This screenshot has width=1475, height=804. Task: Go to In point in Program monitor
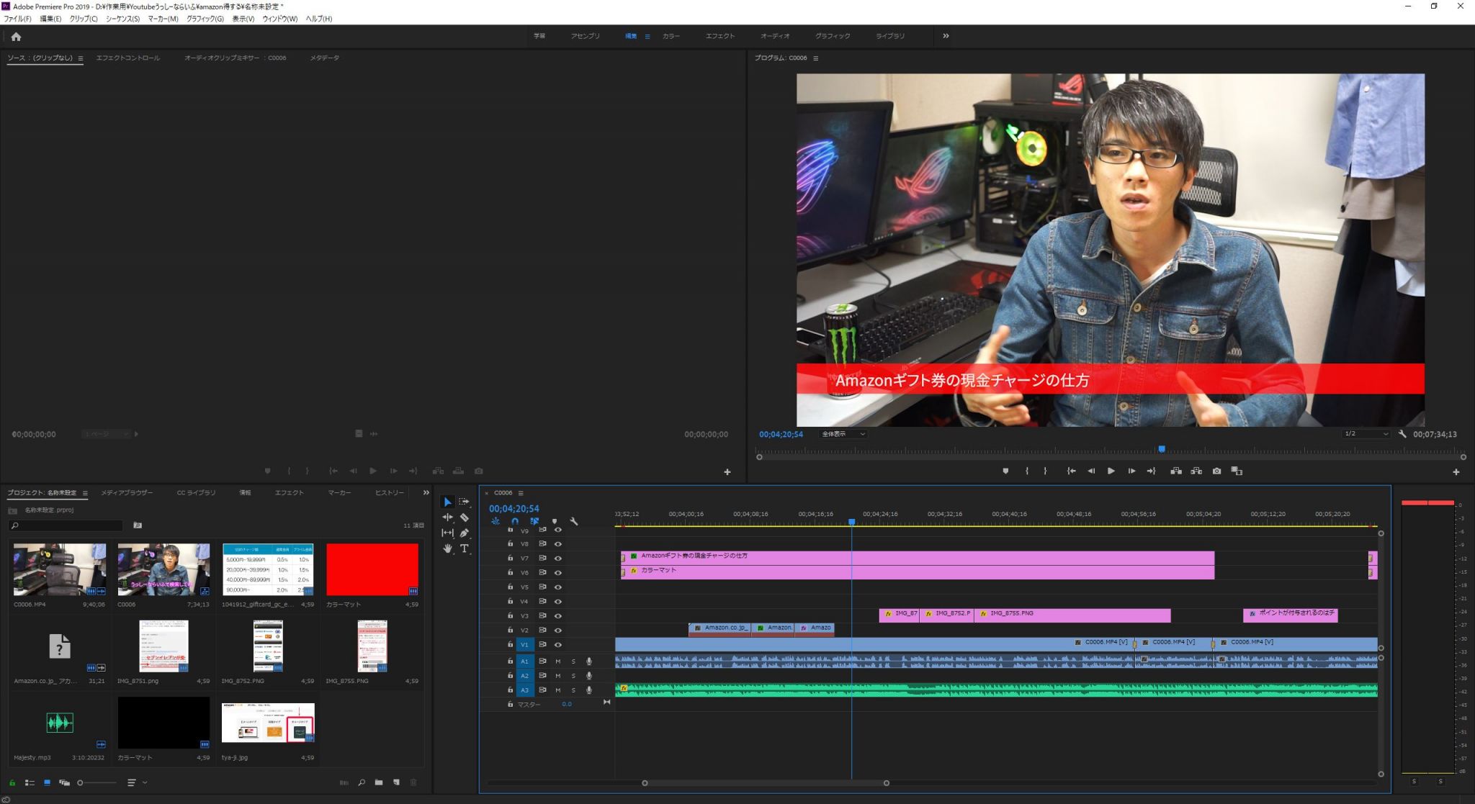pos(1071,471)
